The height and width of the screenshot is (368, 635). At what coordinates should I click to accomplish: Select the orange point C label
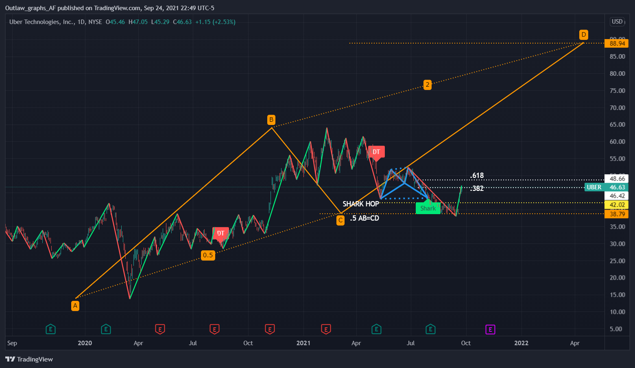(x=340, y=221)
